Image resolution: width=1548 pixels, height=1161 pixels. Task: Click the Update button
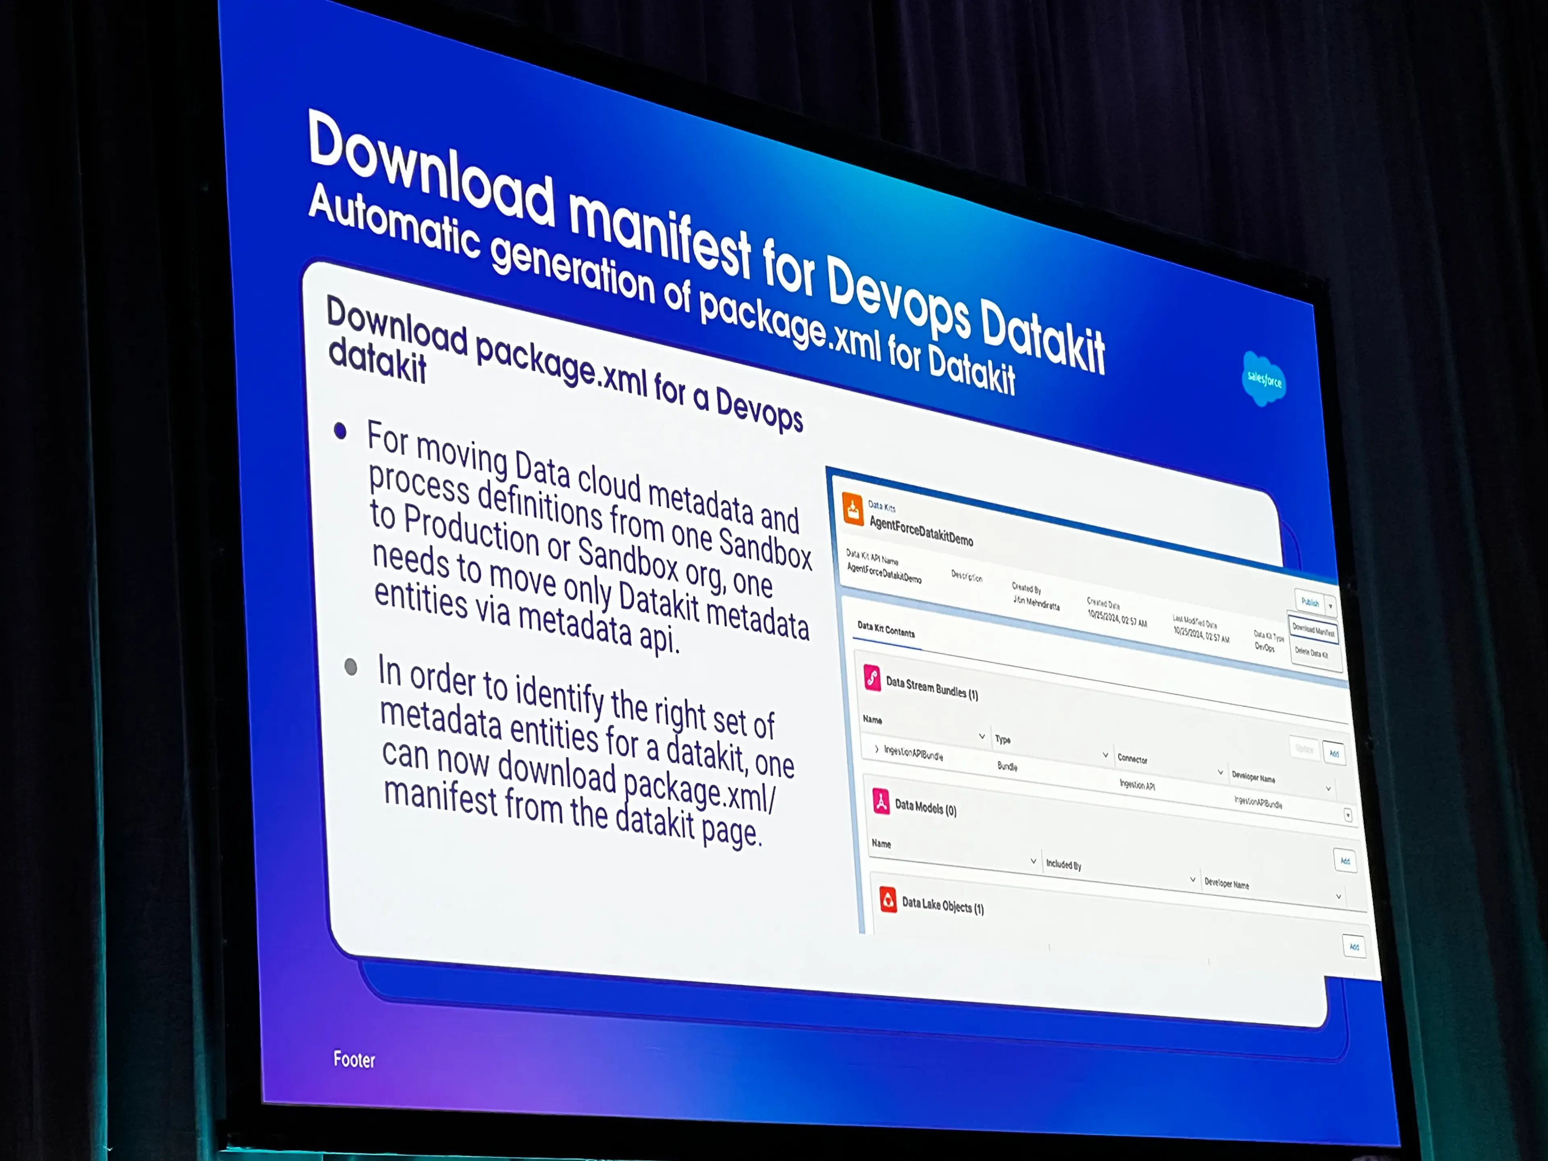tap(1304, 751)
